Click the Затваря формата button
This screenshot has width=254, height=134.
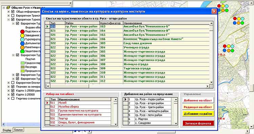tap(198, 123)
